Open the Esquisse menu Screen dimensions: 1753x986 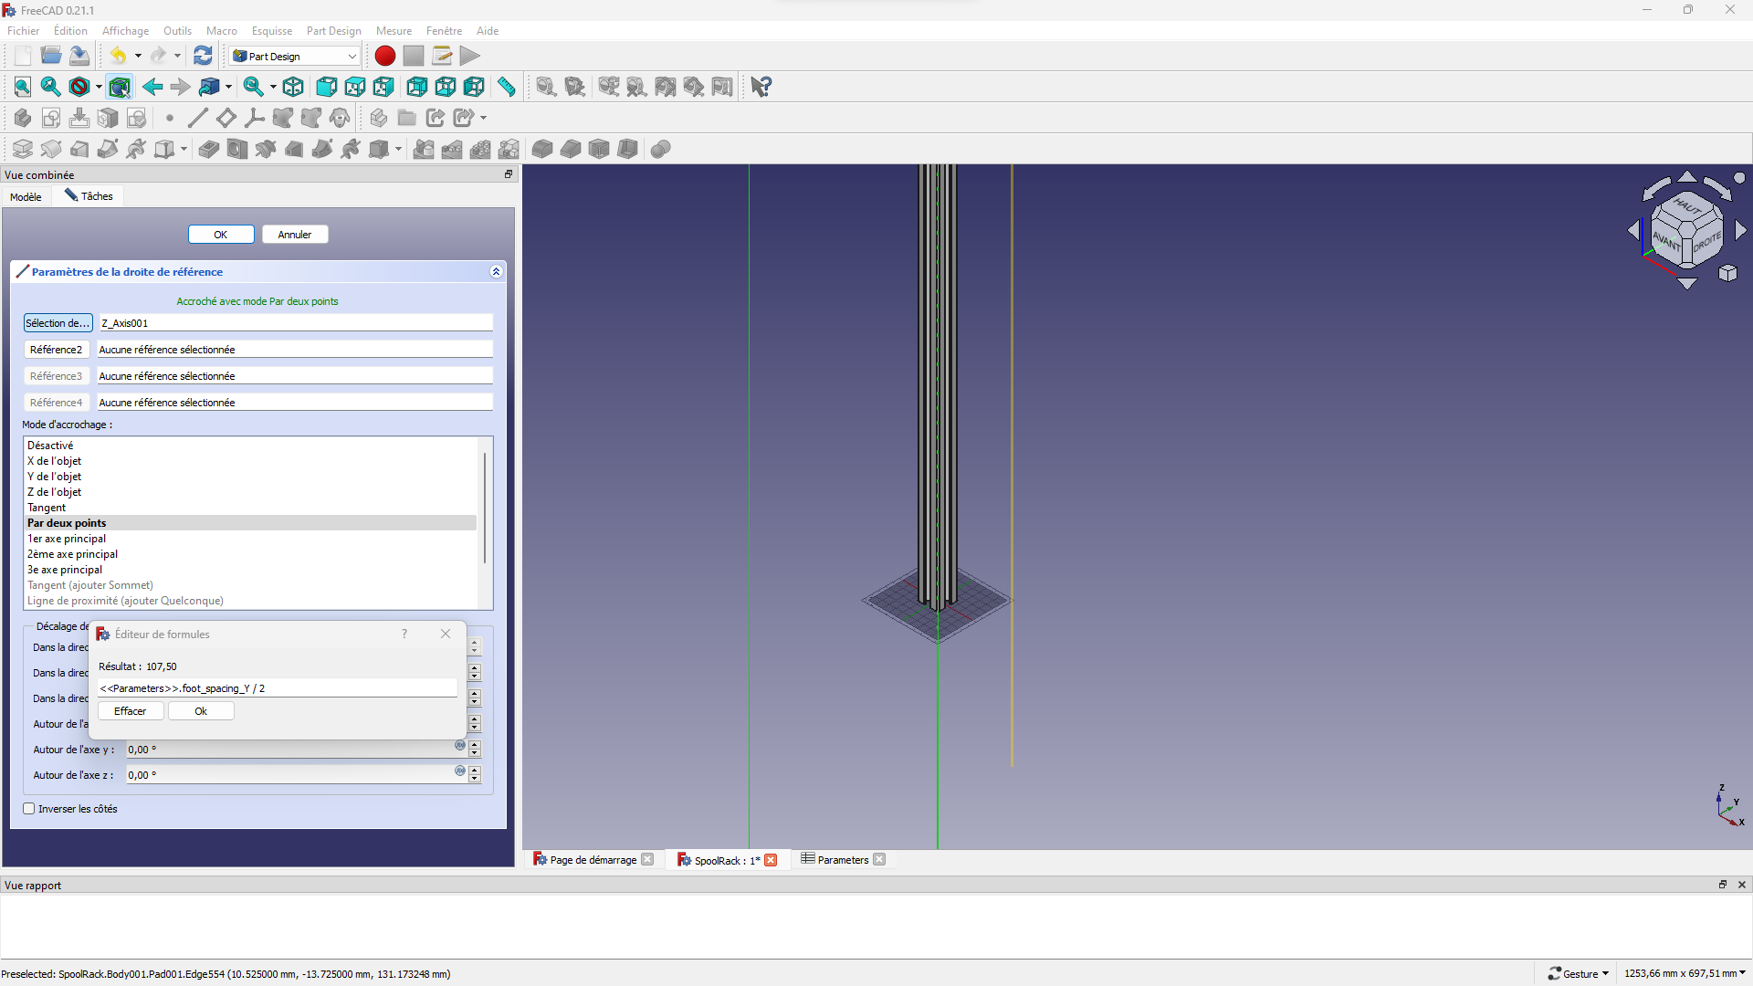coord(271,30)
